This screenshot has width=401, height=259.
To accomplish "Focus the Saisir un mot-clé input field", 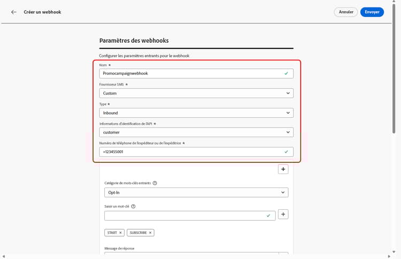I will coord(184,215).
